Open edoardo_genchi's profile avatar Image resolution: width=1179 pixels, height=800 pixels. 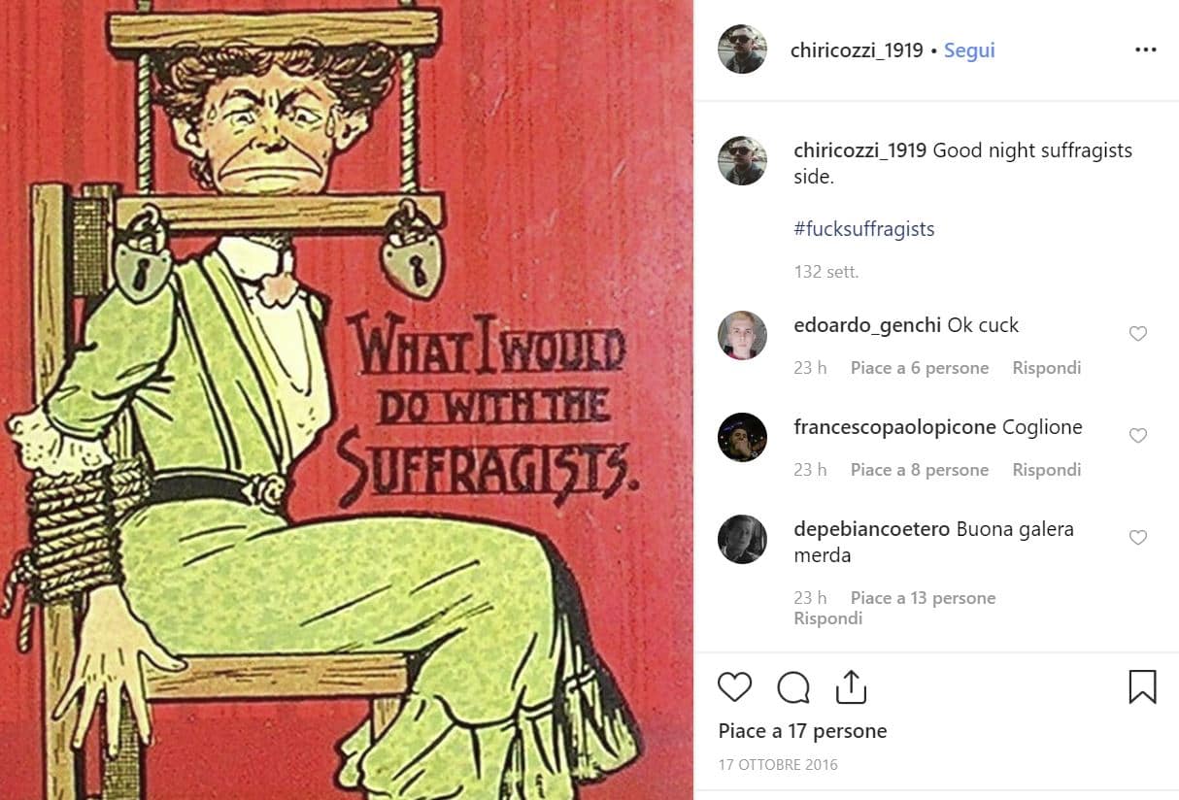coord(742,336)
